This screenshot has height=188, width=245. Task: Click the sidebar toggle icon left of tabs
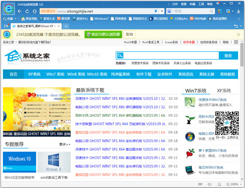(x=6, y=26)
